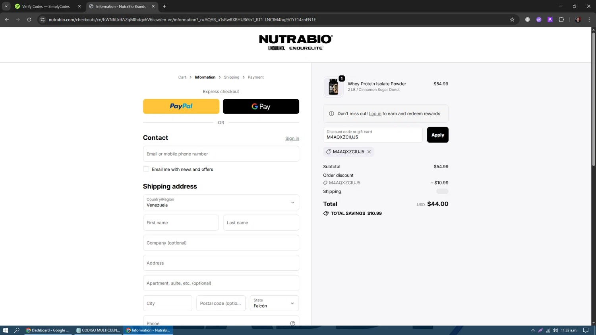The width and height of the screenshot is (596, 335).
Task: Click the volume speaker tray icon
Action: (x=555, y=330)
